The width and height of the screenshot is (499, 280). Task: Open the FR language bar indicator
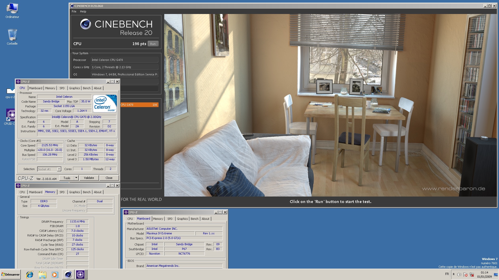click(447, 274)
